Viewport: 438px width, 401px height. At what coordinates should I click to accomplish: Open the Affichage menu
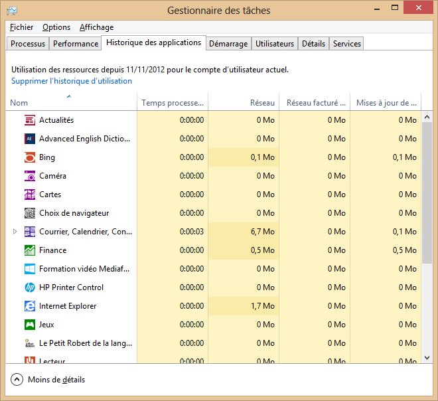click(96, 27)
